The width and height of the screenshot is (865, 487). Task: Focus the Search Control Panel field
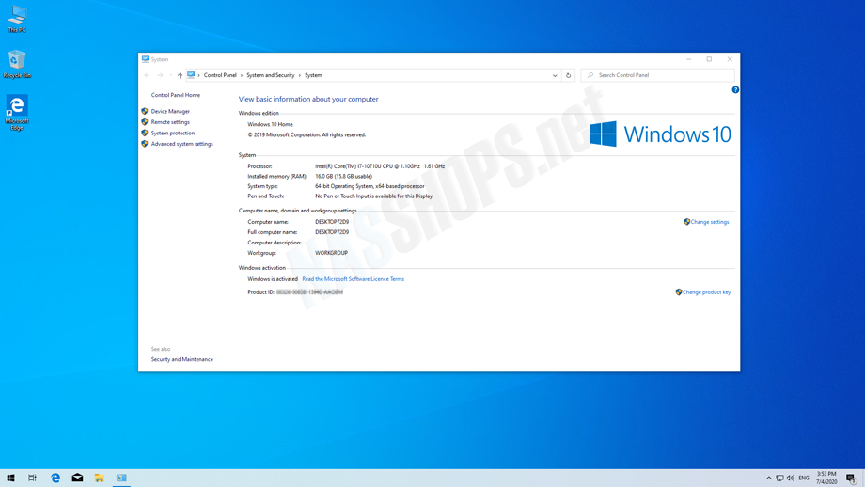[657, 75]
